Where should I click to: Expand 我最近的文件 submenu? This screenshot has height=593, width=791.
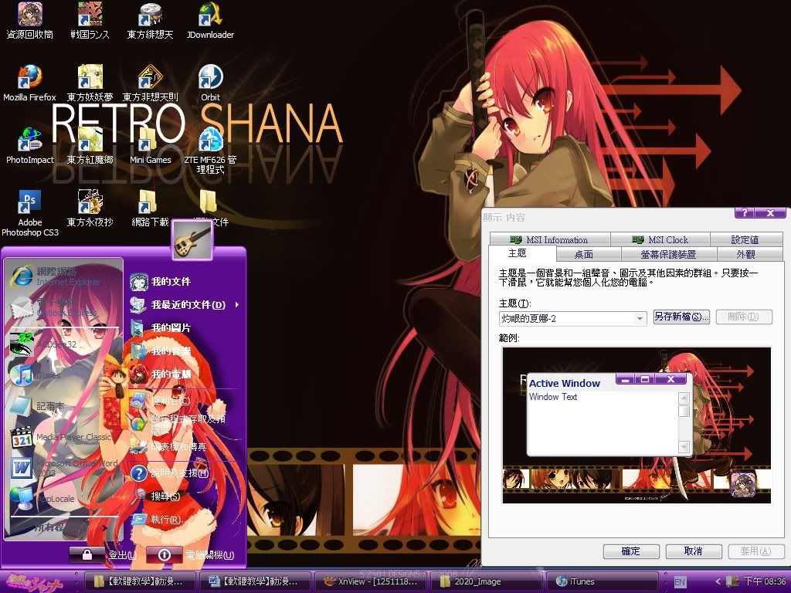coord(184,304)
